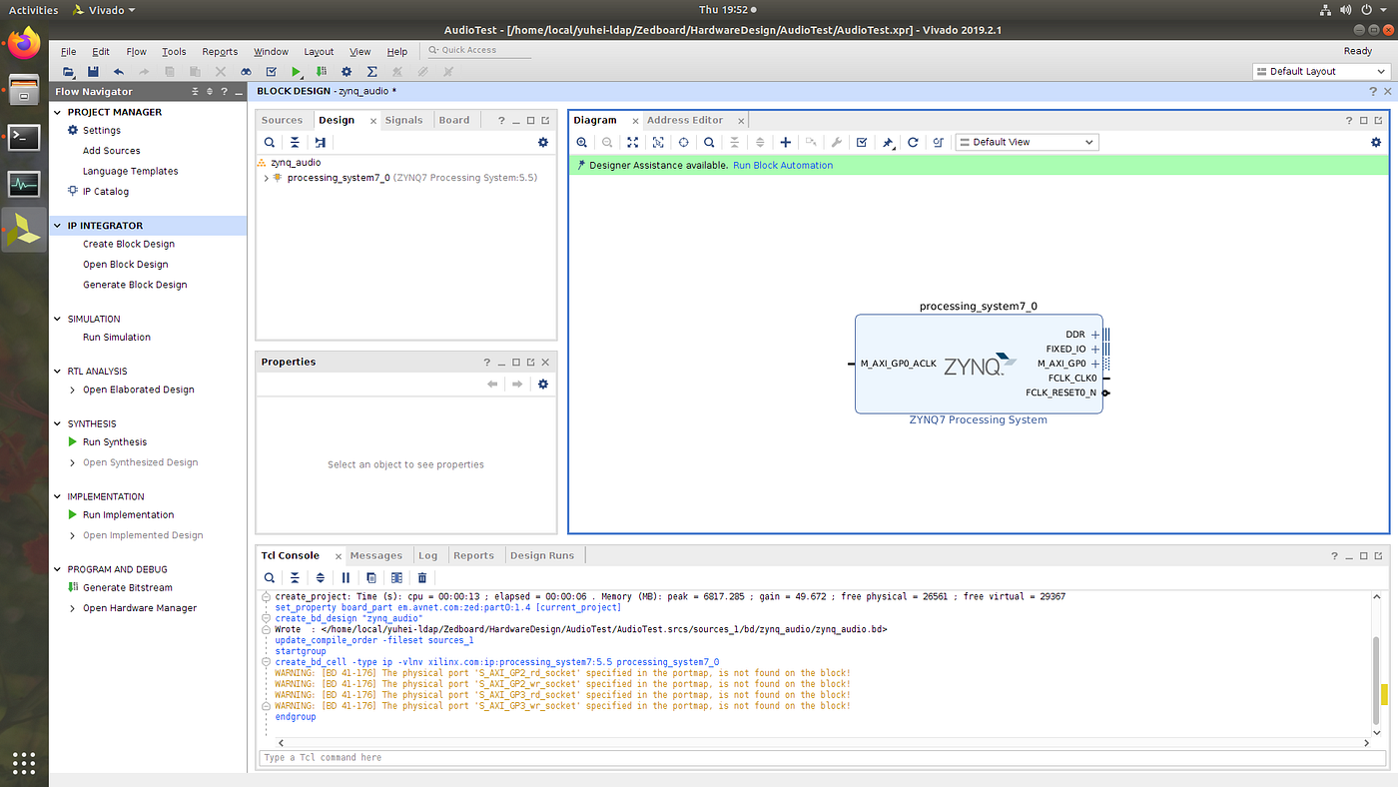Click Collapse All icon in Design panel
The image size is (1398, 787).
295,143
